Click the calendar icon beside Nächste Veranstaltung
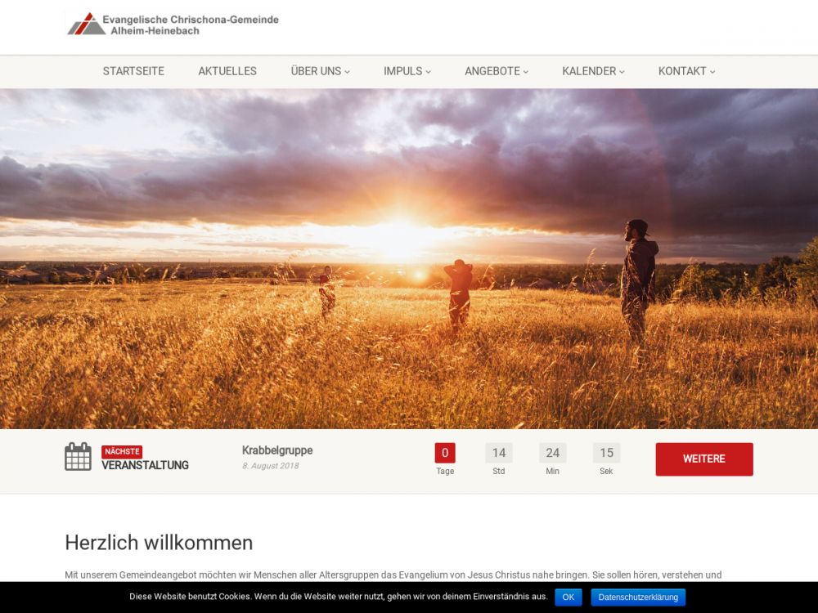818x613 pixels. 78,457
